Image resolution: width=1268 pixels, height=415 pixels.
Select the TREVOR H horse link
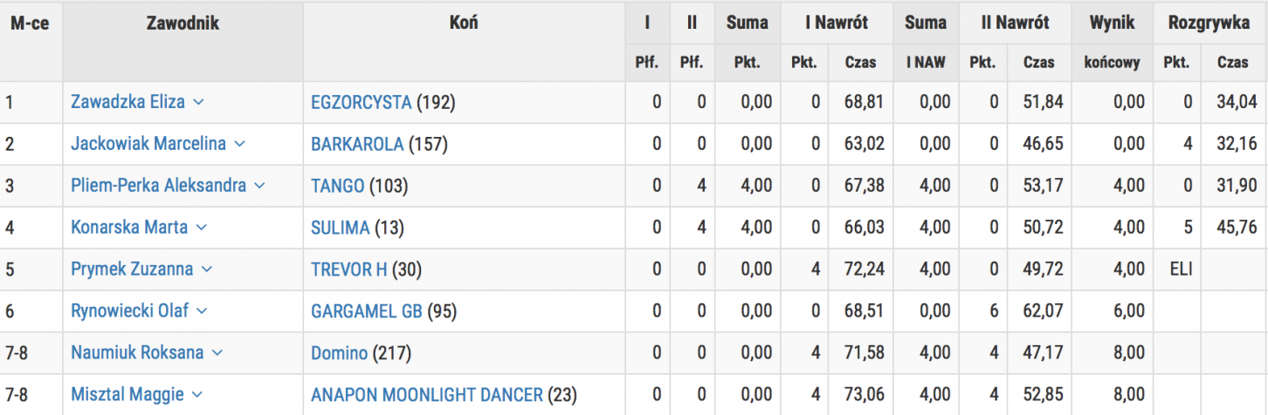coord(348,269)
